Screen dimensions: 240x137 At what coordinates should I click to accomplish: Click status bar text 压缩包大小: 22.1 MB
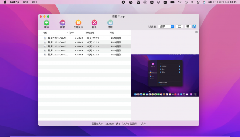pos(103,124)
